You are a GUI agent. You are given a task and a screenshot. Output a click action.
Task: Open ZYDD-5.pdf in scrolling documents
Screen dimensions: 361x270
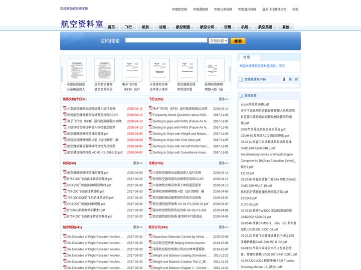248,198
